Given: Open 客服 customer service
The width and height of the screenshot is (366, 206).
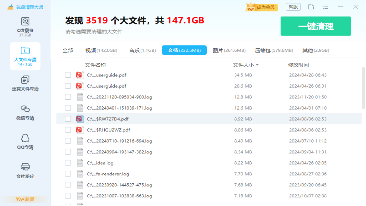Looking at the screenshot, I should [x=293, y=7].
